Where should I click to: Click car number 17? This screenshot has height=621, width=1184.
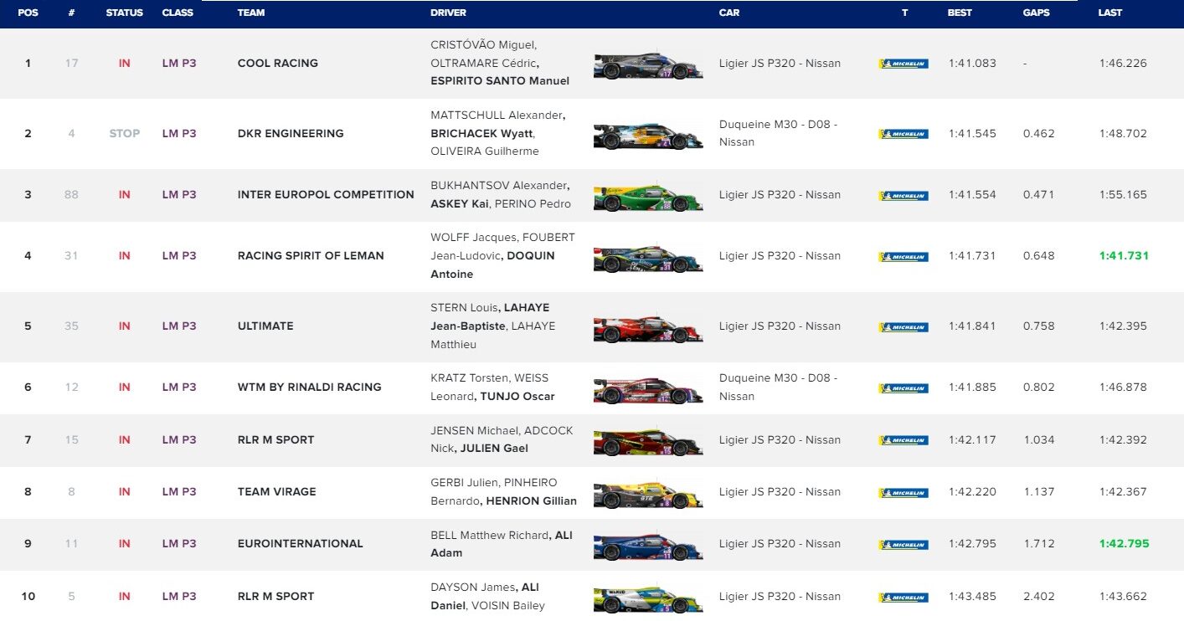(72, 63)
